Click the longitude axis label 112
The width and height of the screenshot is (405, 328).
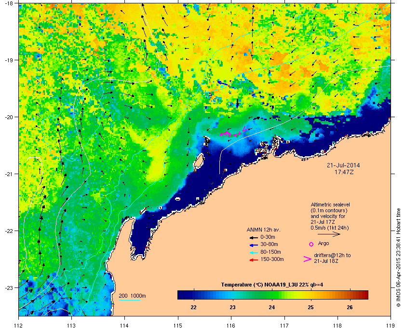pyautogui.click(x=19, y=326)
